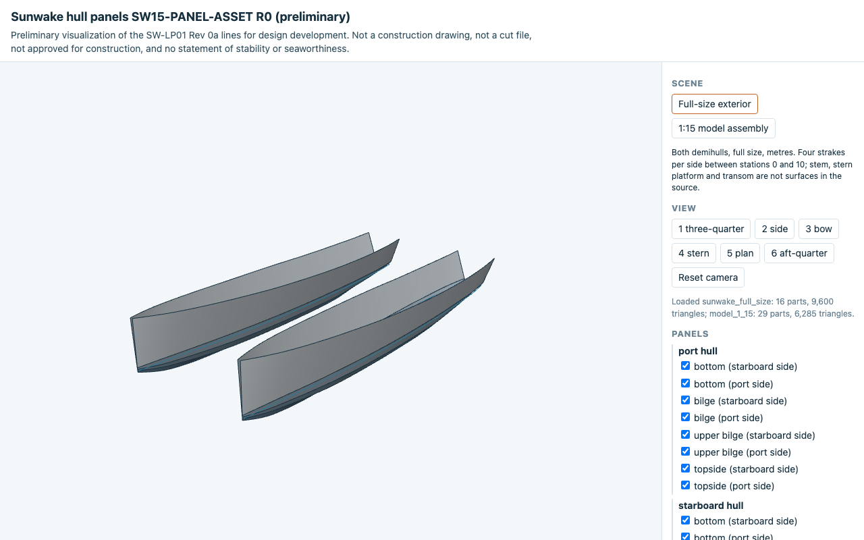This screenshot has width=864, height=540.
Task: Click the Reset camera button
Action: 708,277
